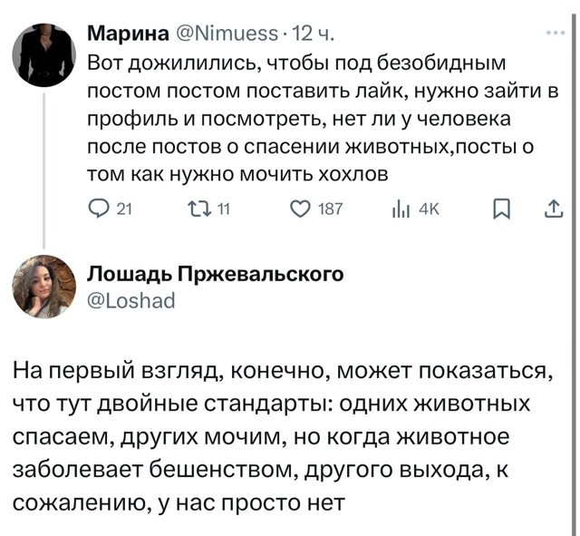Screen dimensions: 580x536
Task: Click the display name Марина
Action: click(x=128, y=34)
